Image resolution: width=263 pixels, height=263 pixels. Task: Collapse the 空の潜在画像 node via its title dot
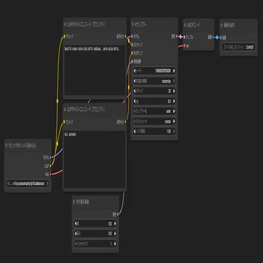(x=74, y=202)
